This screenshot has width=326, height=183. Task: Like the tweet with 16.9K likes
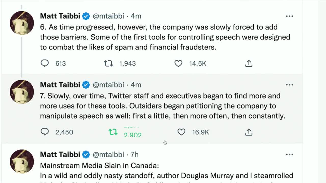181,132
